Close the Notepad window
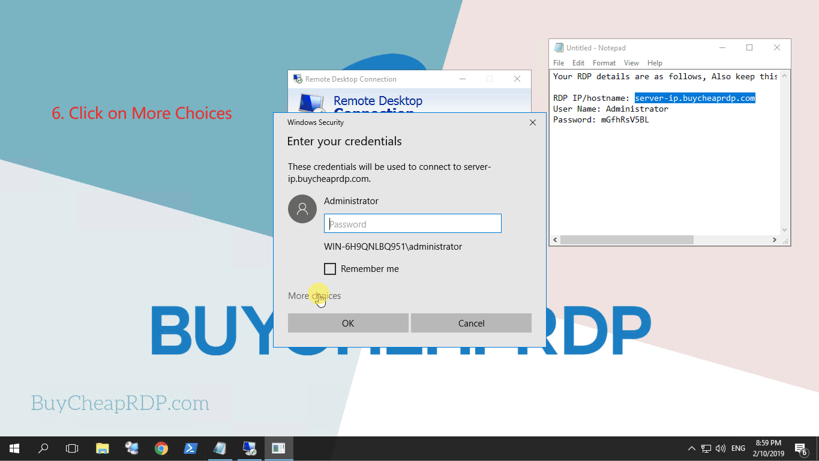 tap(777, 47)
